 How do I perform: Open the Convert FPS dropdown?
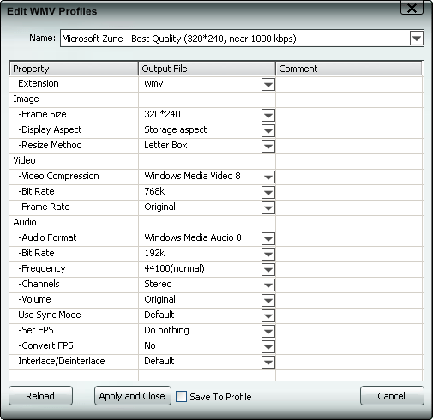click(x=268, y=347)
